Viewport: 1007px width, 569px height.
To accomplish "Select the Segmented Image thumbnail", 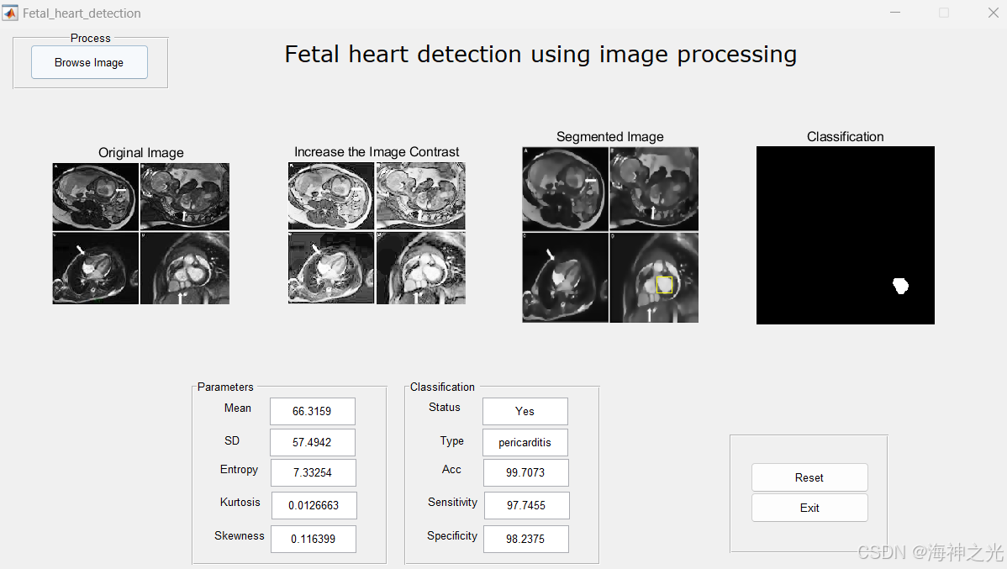I will (x=610, y=234).
